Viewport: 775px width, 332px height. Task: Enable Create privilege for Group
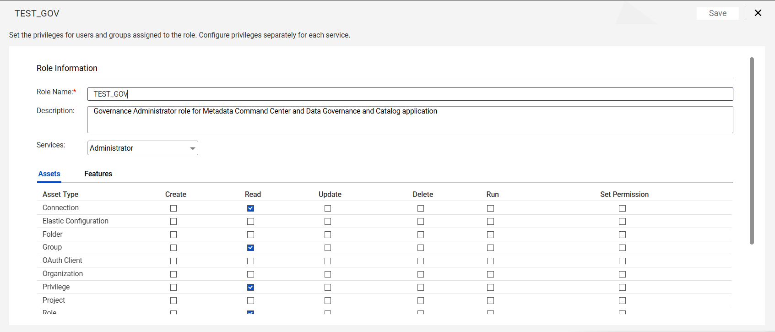coord(173,248)
